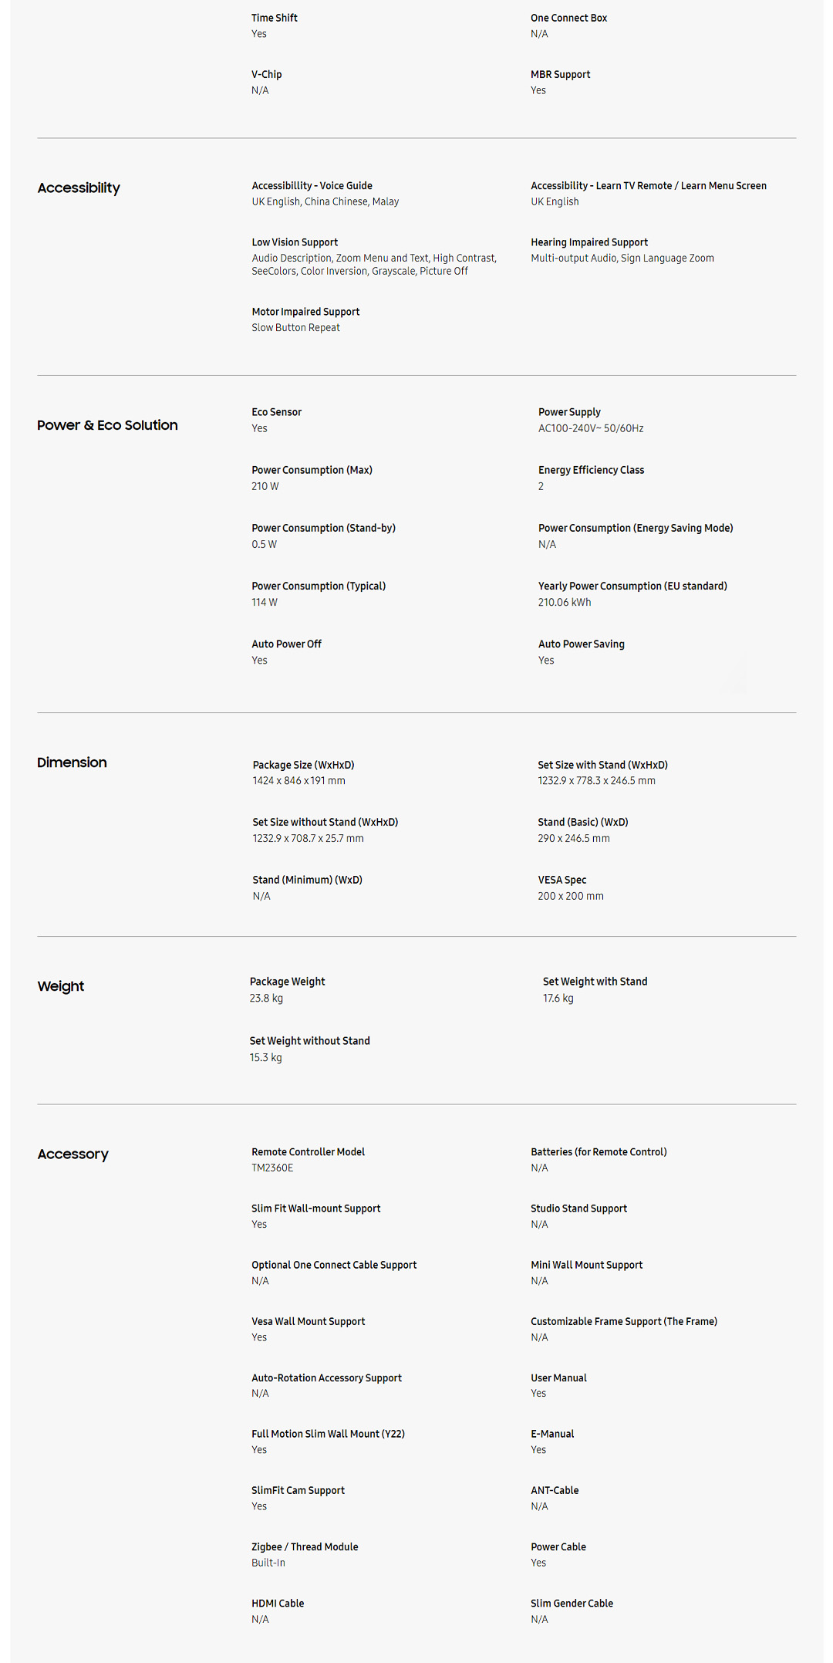
Task: Click the Package Size (WxHxD) label
Action: (x=303, y=765)
